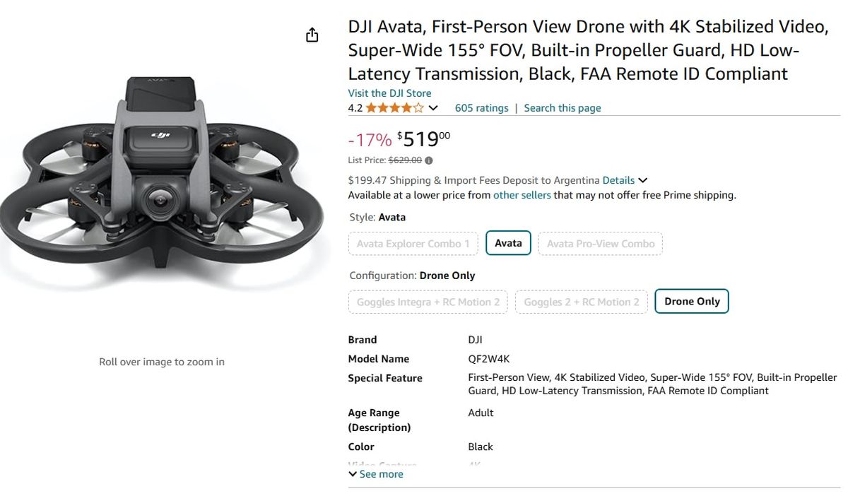
Task: Open the 605 ratings link
Action: 481,108
